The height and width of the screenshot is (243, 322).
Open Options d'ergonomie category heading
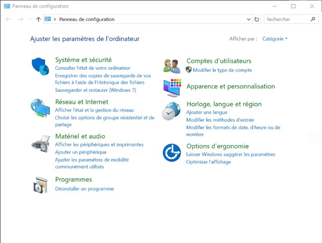[x=218, y=146]
